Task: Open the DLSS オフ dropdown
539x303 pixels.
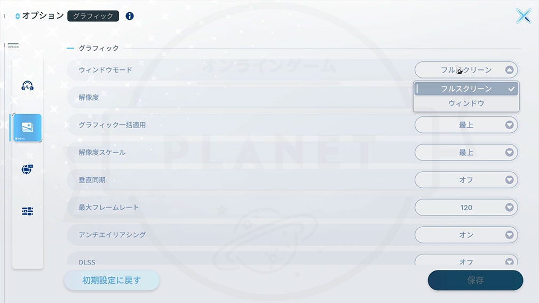Action: pyautogui.click(x=466, y=260)
